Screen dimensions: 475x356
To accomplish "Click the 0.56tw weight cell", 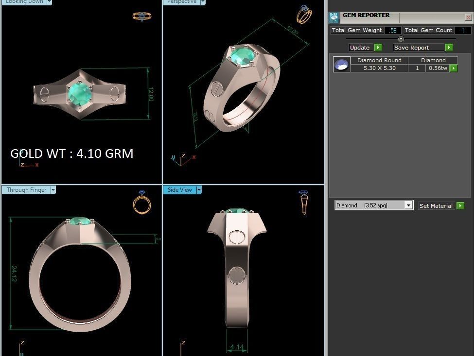I will 438,68.
